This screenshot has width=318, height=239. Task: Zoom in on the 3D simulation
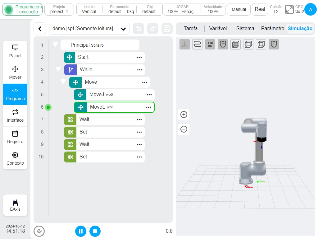[x=184, y=115]
